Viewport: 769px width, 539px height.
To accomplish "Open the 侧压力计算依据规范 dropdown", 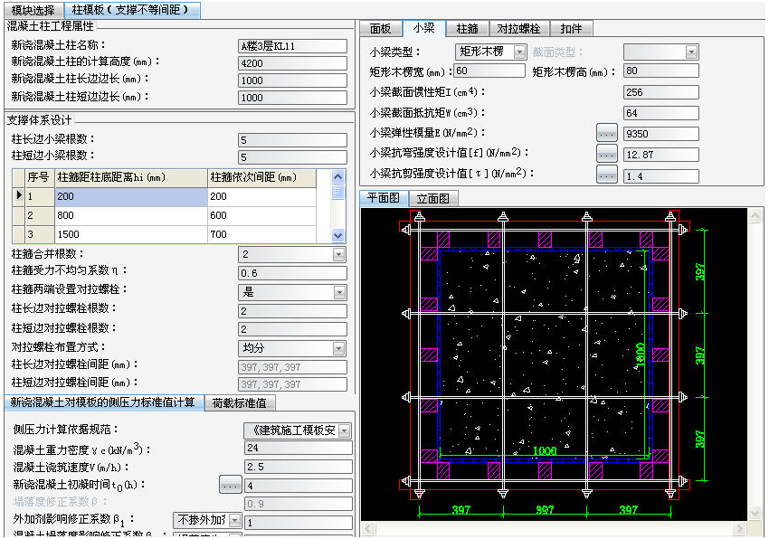I will [344, 431].
